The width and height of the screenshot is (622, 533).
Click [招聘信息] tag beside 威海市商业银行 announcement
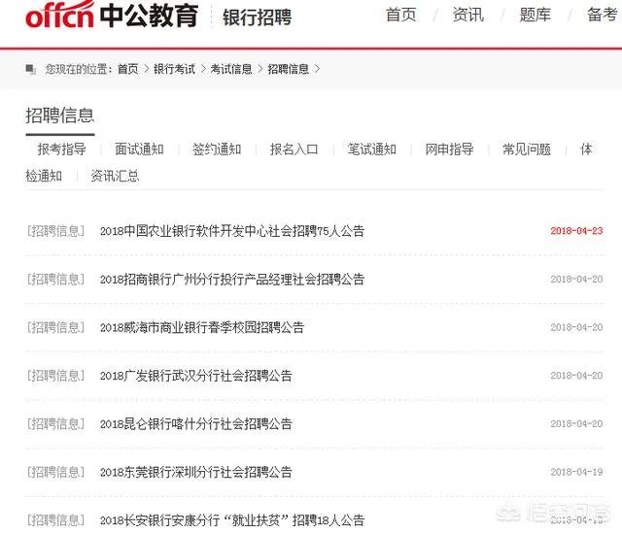pyautogui.click(x=55, y=327)
